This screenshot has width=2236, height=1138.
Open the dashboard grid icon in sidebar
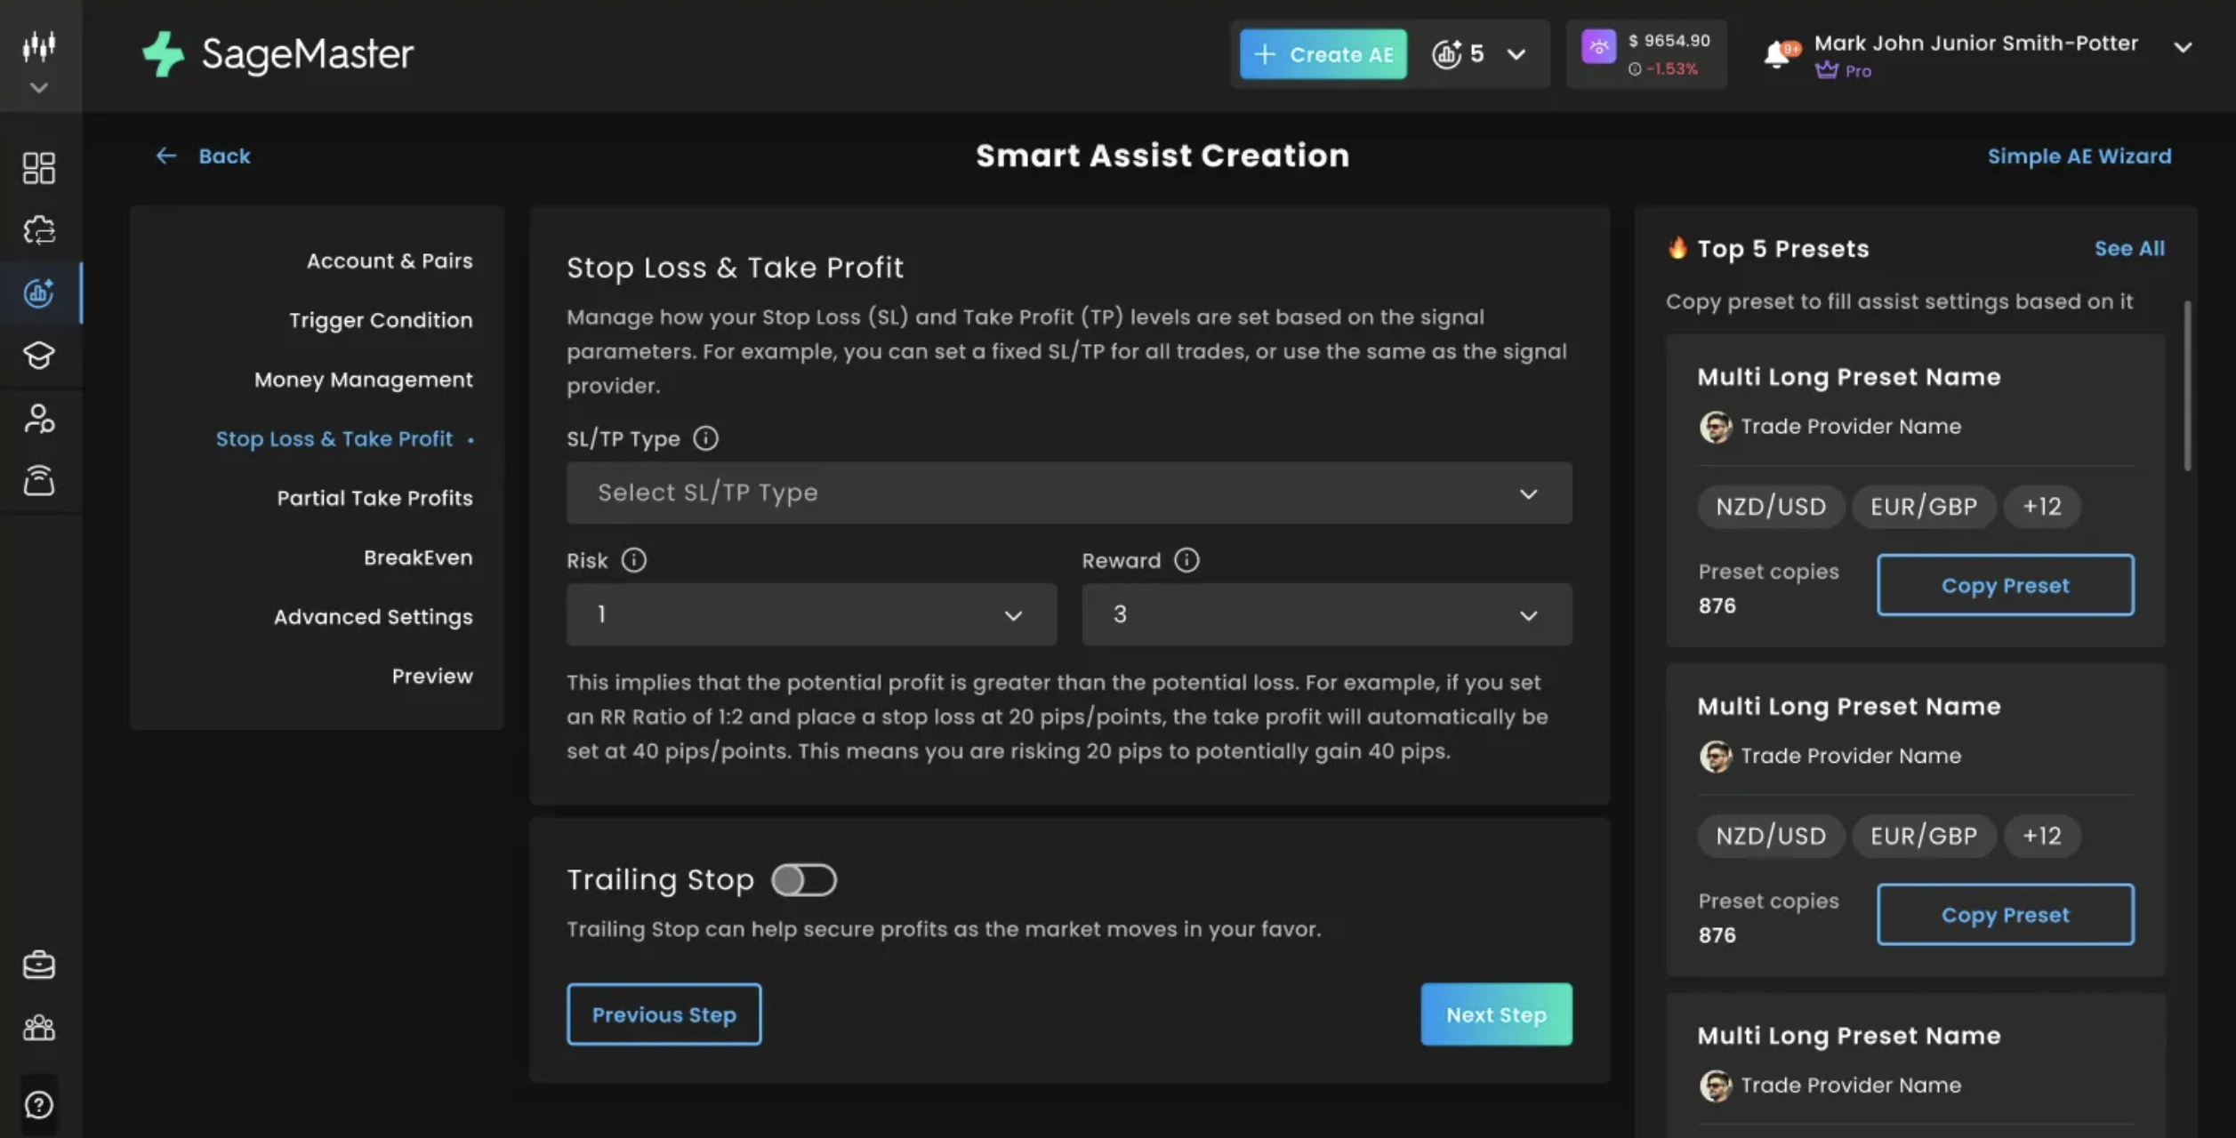click(38, 168)
